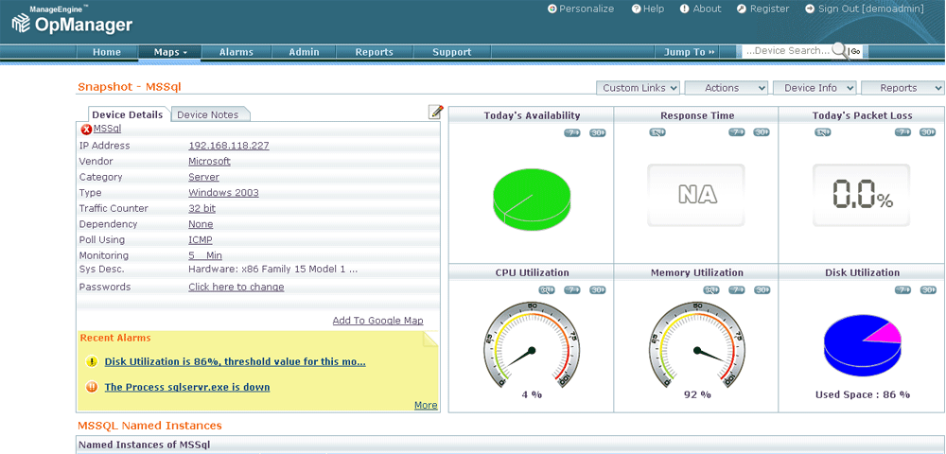Click the 30-day icon in CPU Utilization
The height and width of the screenshot is (454, 946).
pos(597,290)
